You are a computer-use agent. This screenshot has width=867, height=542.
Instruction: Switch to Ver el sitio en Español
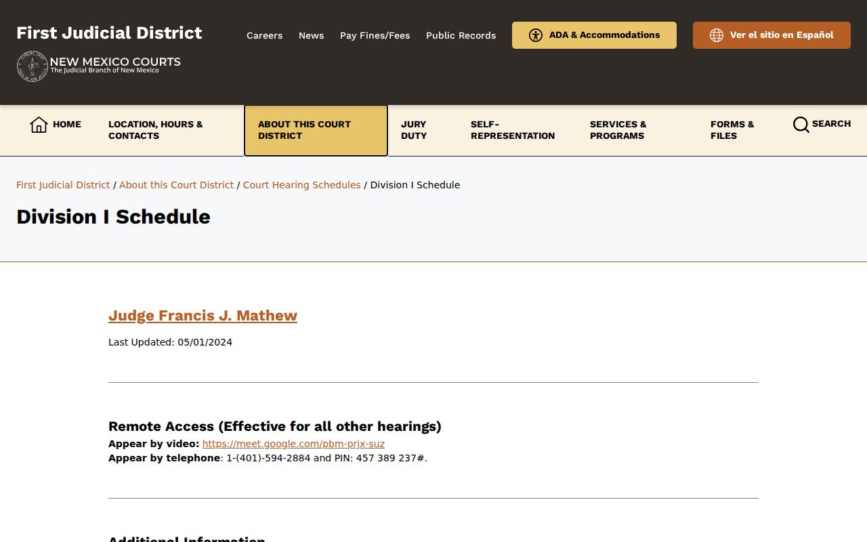[x=771, y=35]
